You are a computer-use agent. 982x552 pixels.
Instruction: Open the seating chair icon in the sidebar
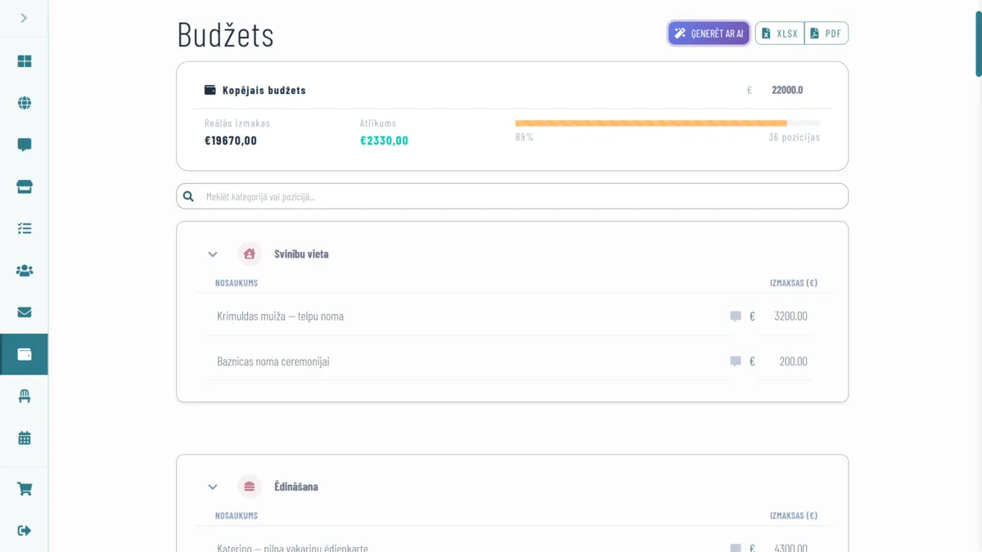click(25, 396)
